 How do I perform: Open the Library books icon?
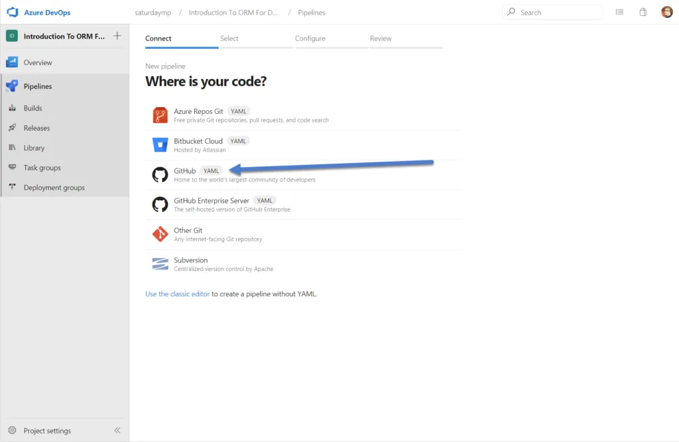click(12, 148)
